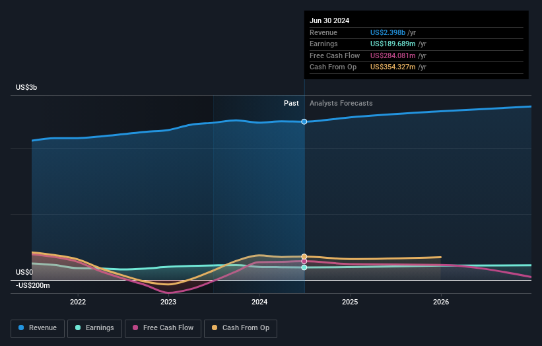Click the -US$200m y-axis label
This screenshot has height=346, width=542.
pyautogui.click(x=32, y=285)
